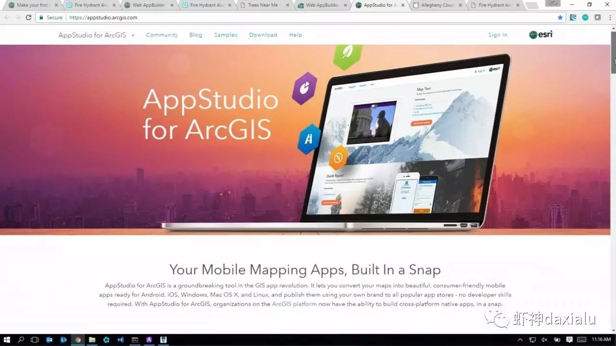Open the network tray icon
Screen dimensions: 616x346
point(533,340)
